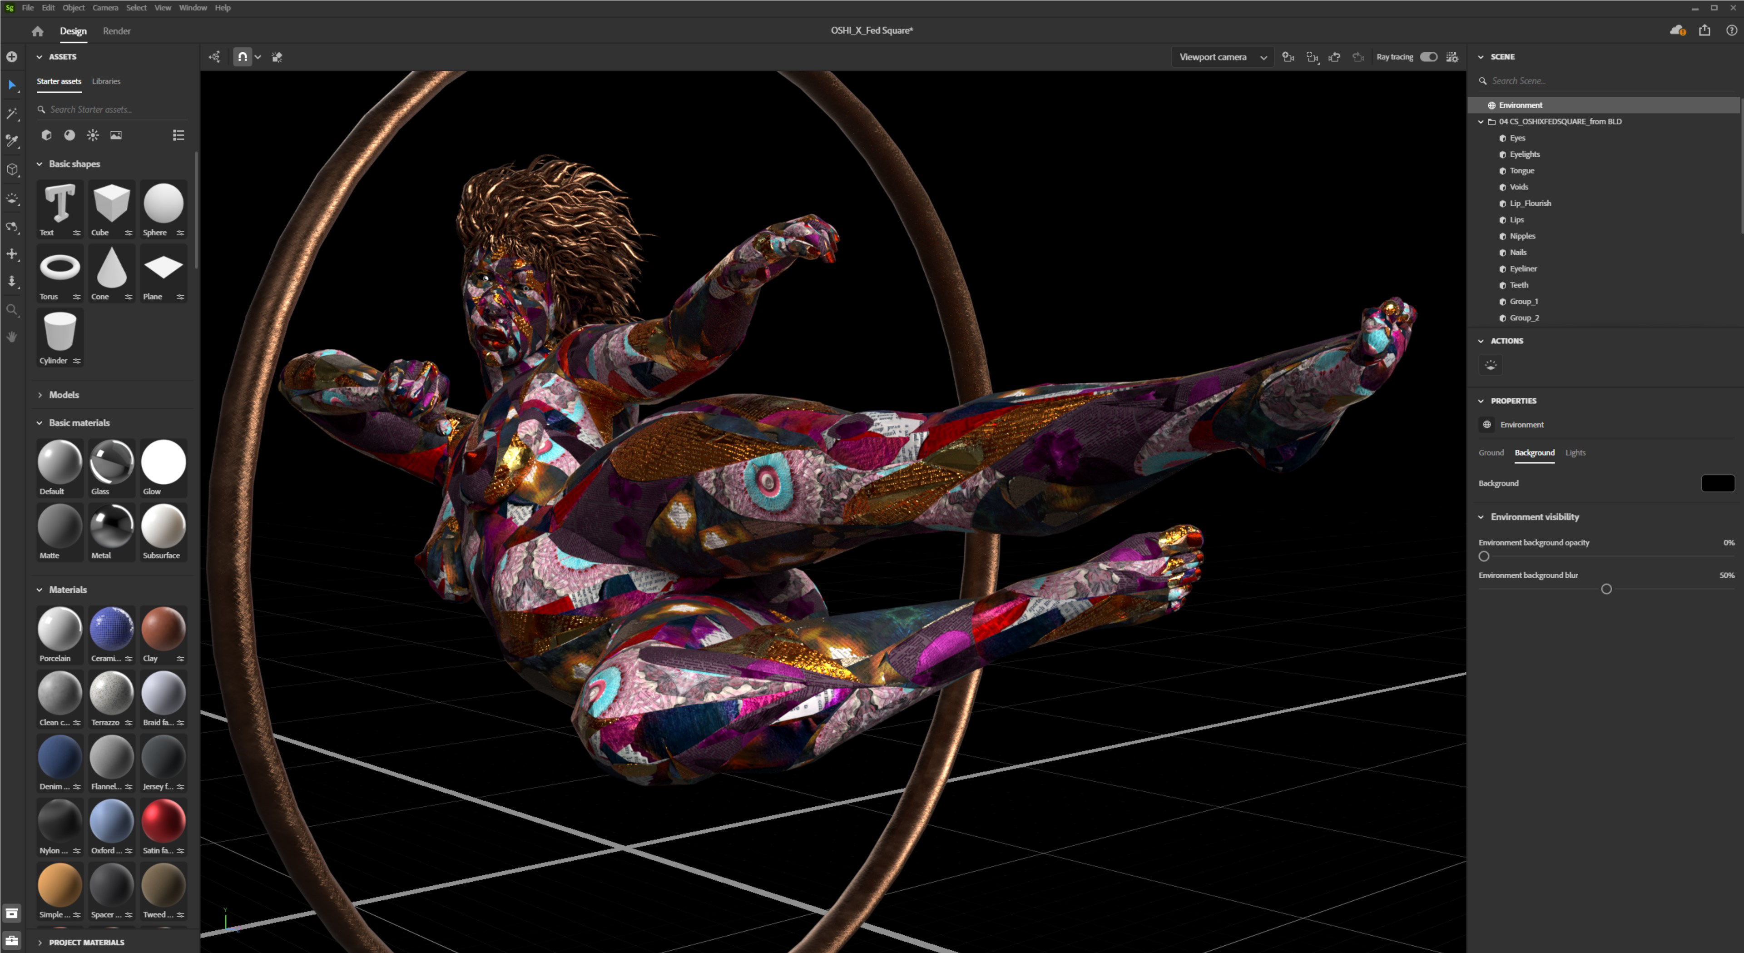Open Clay material options icon
The width and height of the screenshot is (1744, 953).
tap(180, 659)
